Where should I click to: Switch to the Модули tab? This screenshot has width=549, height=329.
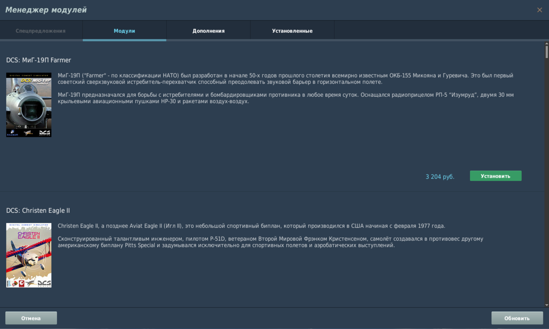(x=125, y=31)
